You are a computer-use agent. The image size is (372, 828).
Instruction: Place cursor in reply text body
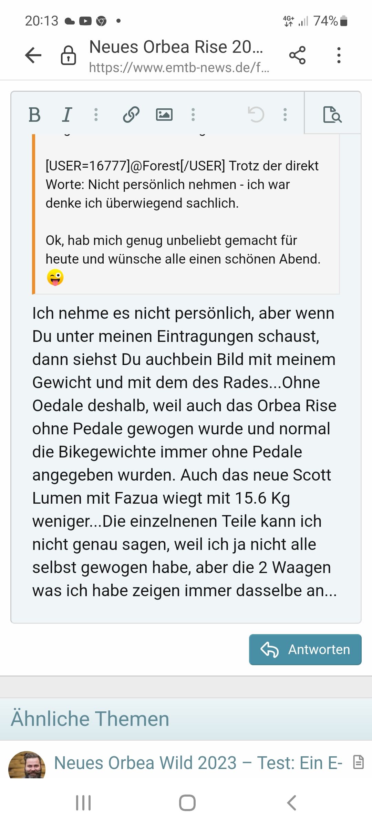tap(185, 452)
